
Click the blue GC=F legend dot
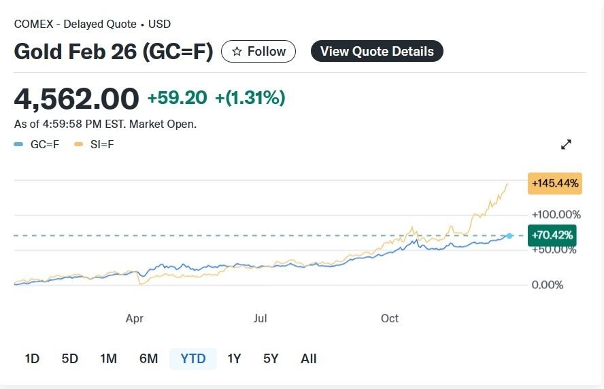[18, 144]
